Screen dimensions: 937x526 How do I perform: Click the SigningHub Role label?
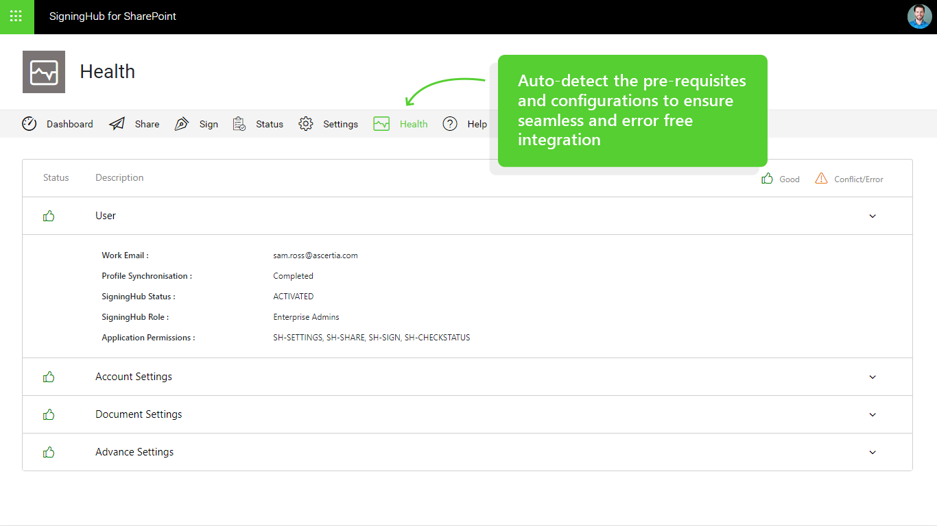tap(135, 317)
